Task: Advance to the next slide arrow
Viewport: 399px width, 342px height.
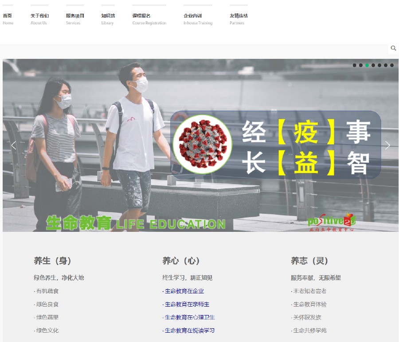Action: point(387,145)
